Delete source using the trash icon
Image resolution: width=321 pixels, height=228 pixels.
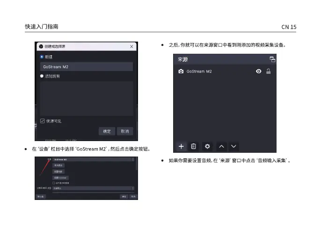pyautogui.click(x=194, y=146)
